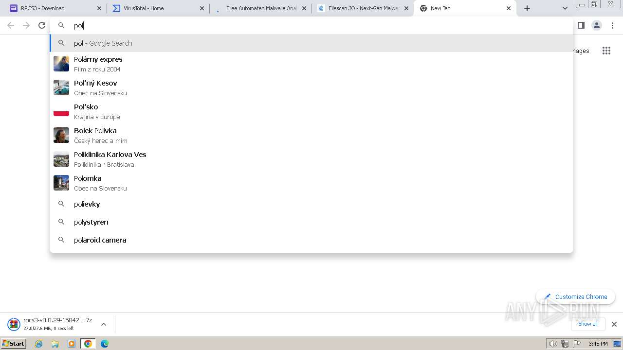The width and height of the screenshot is (623, 350).
Task: Launch Microsoft Edge from the taskbar
Action: (x=105, y=344)
